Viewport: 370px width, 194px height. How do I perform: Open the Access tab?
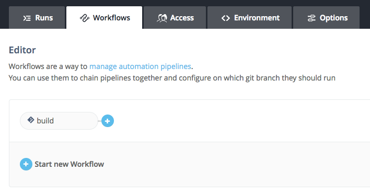pyautogui.click(x=175, y=17)
